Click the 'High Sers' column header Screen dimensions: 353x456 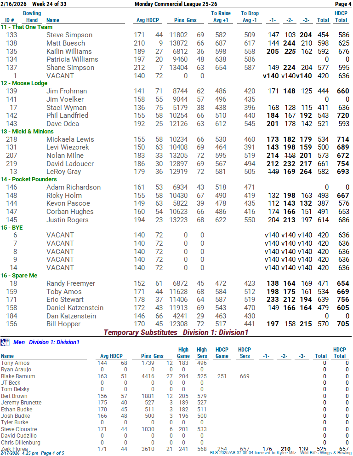coord(202,353)
